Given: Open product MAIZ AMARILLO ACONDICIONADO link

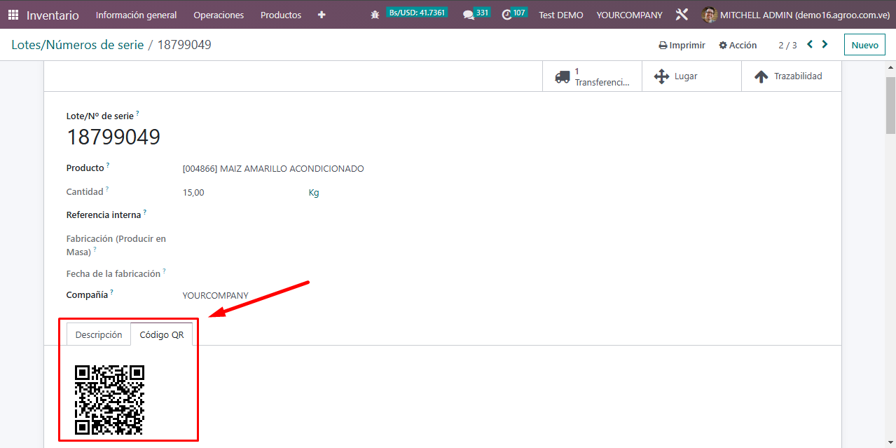Looking at the screenshot, I should click(273, 169).
